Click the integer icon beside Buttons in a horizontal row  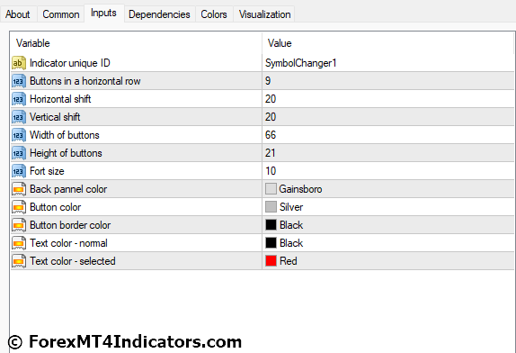[x=18, y=81]
